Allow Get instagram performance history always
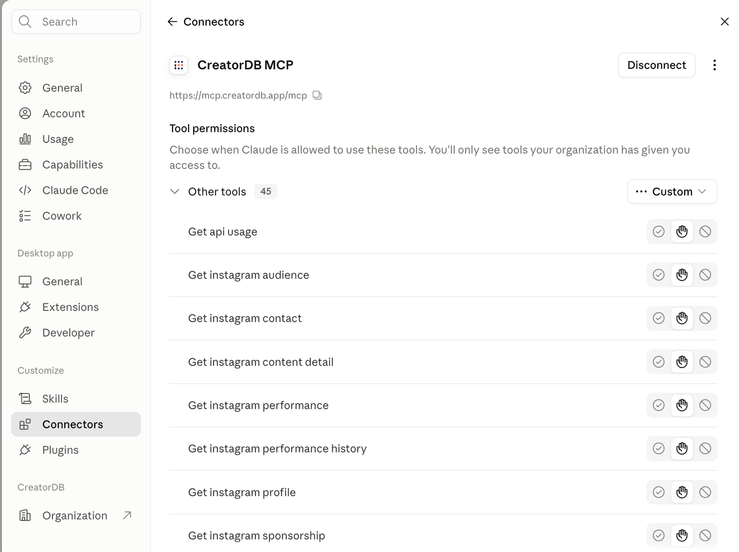Image resolution: width=739 pixels, height=552 pixels. coord(658,449)
